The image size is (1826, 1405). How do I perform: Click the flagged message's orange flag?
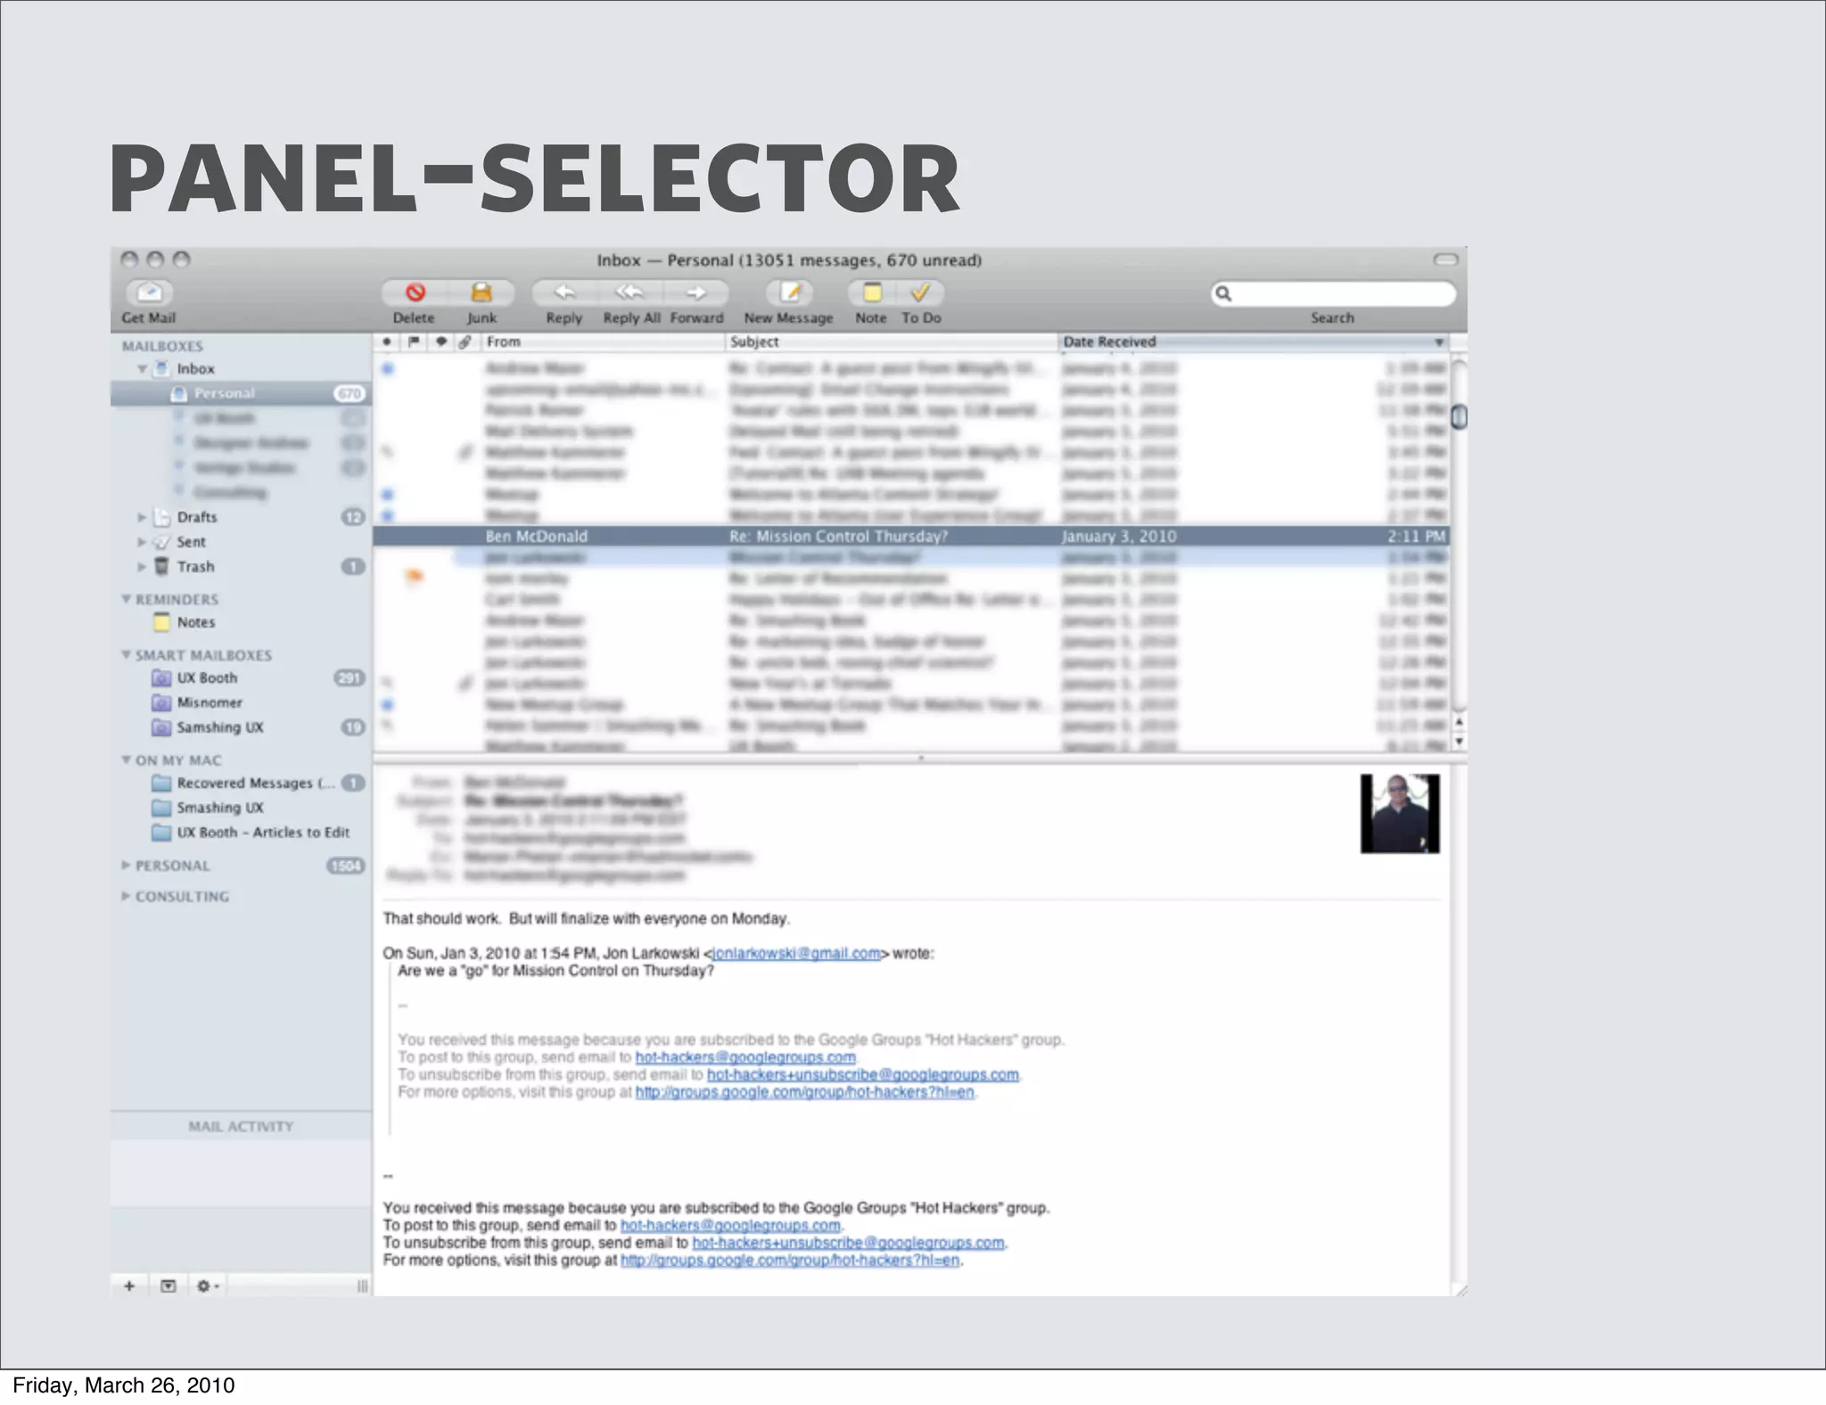(x=414, y=577)
